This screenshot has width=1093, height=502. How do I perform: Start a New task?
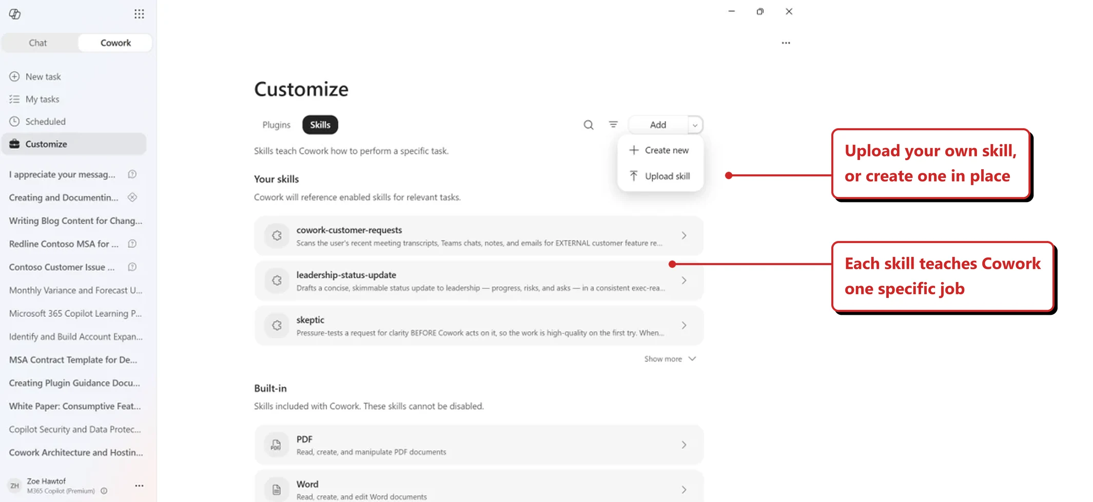tap(74, 76)
